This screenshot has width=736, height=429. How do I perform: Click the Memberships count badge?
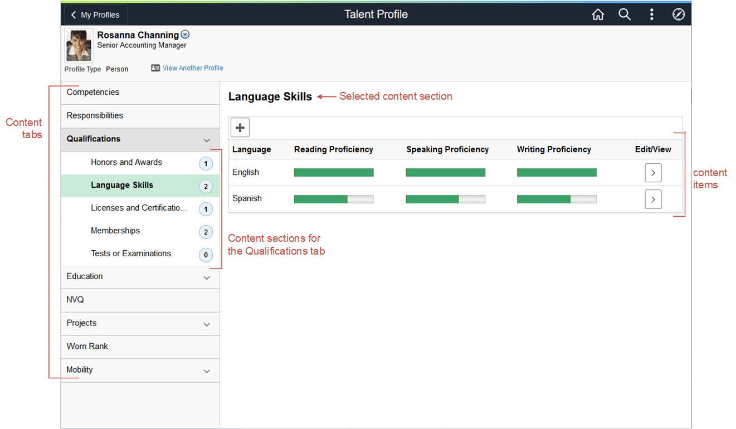click(206, 232)
